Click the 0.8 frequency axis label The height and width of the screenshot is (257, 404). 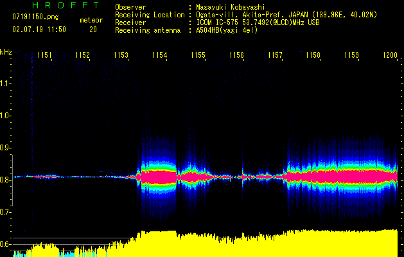point(6,180)
